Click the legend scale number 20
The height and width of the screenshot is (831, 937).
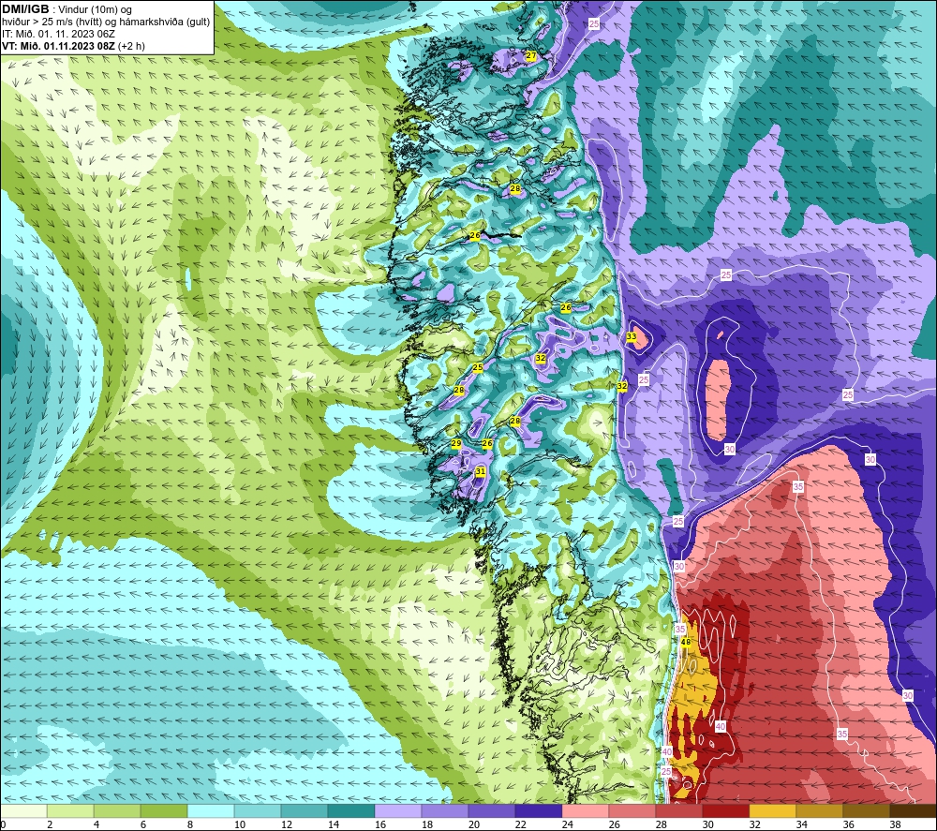(474, 824)
